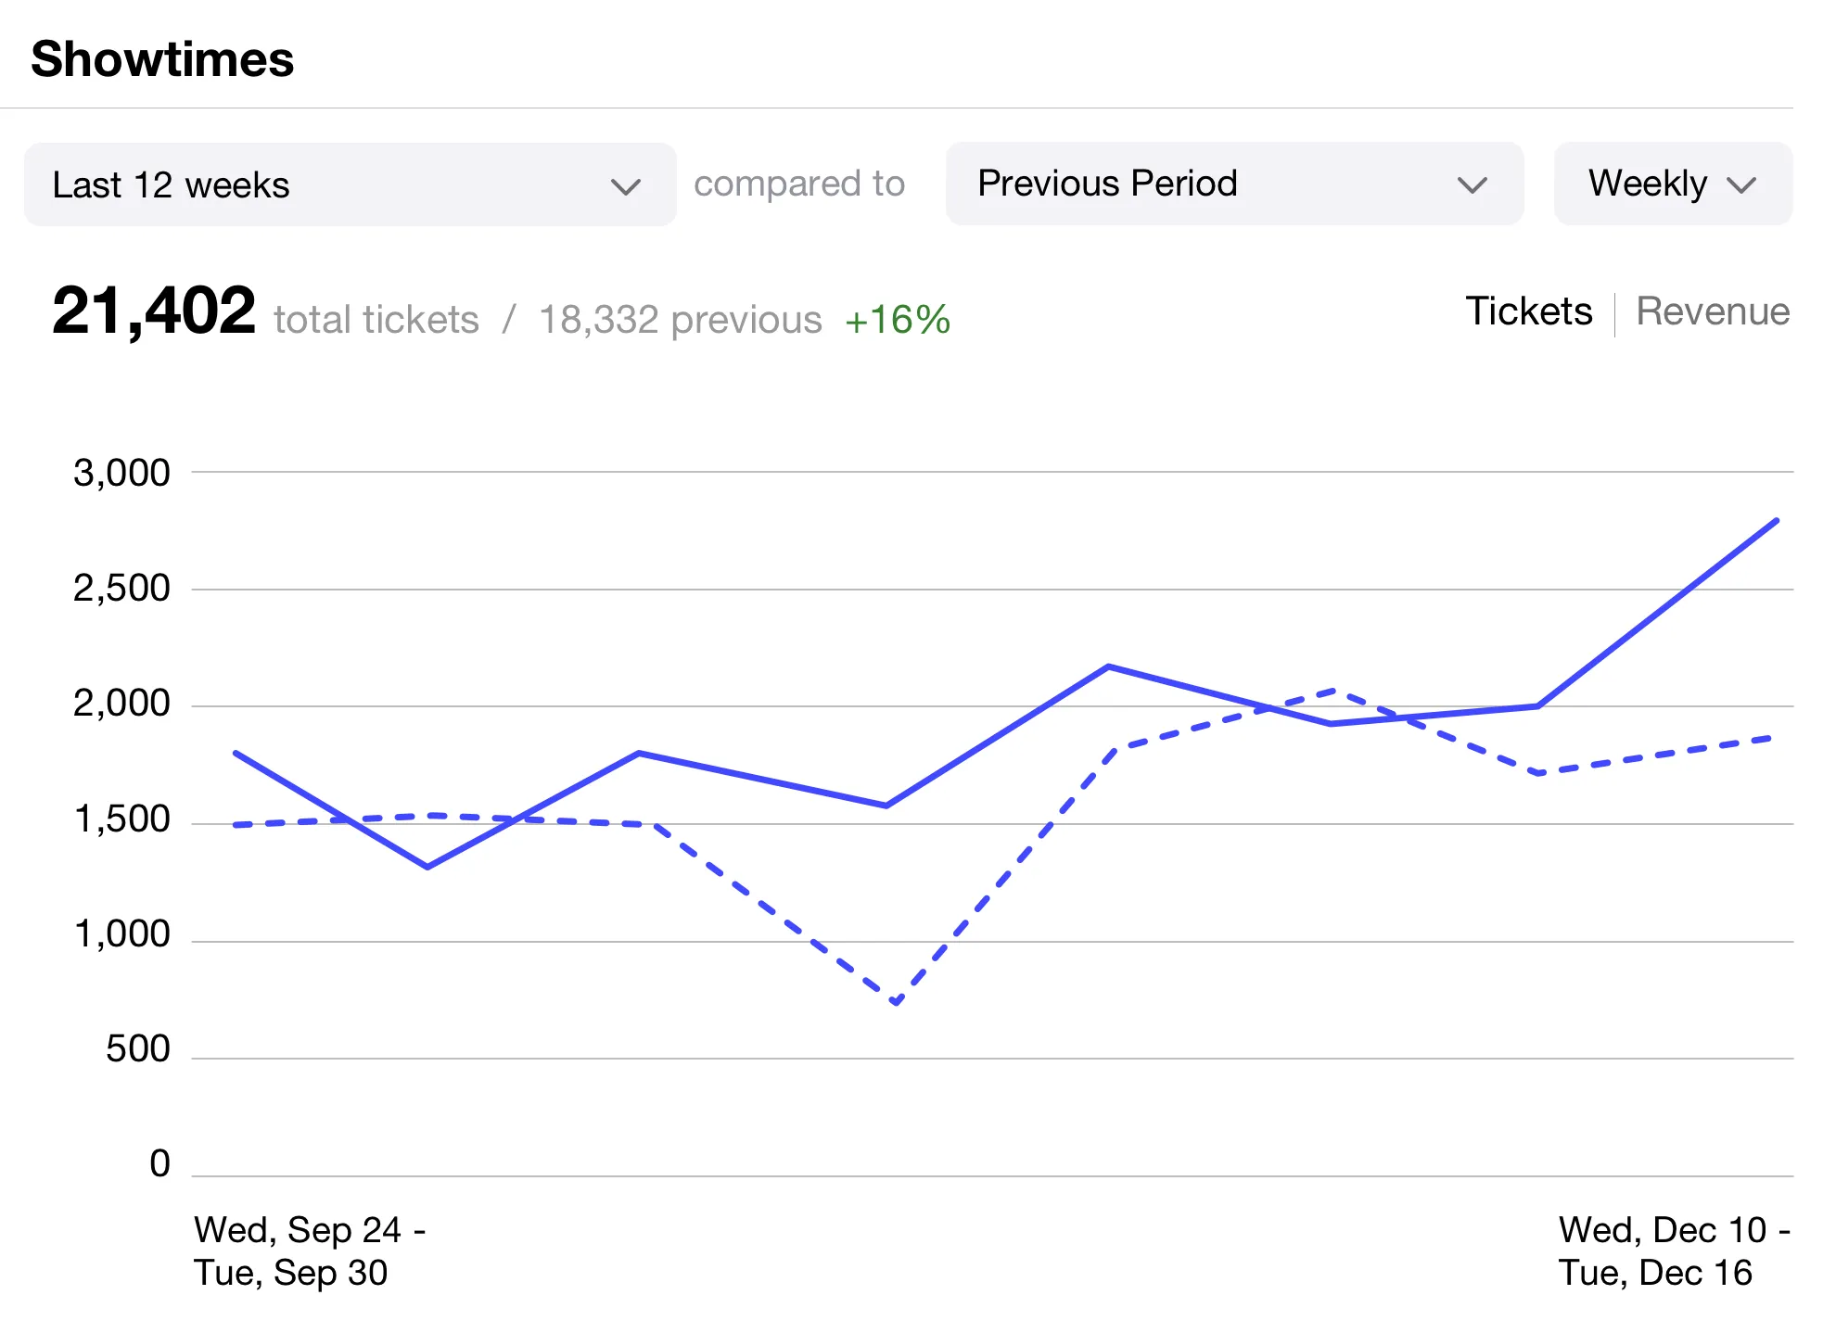Click the Showtimes heading
This screenshot has width=1836, height=1333.
tap(162, 59)
